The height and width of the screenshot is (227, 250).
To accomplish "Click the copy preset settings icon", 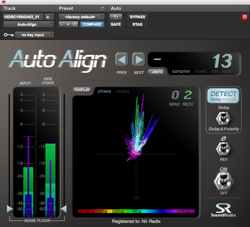I will tap(75, 25).
